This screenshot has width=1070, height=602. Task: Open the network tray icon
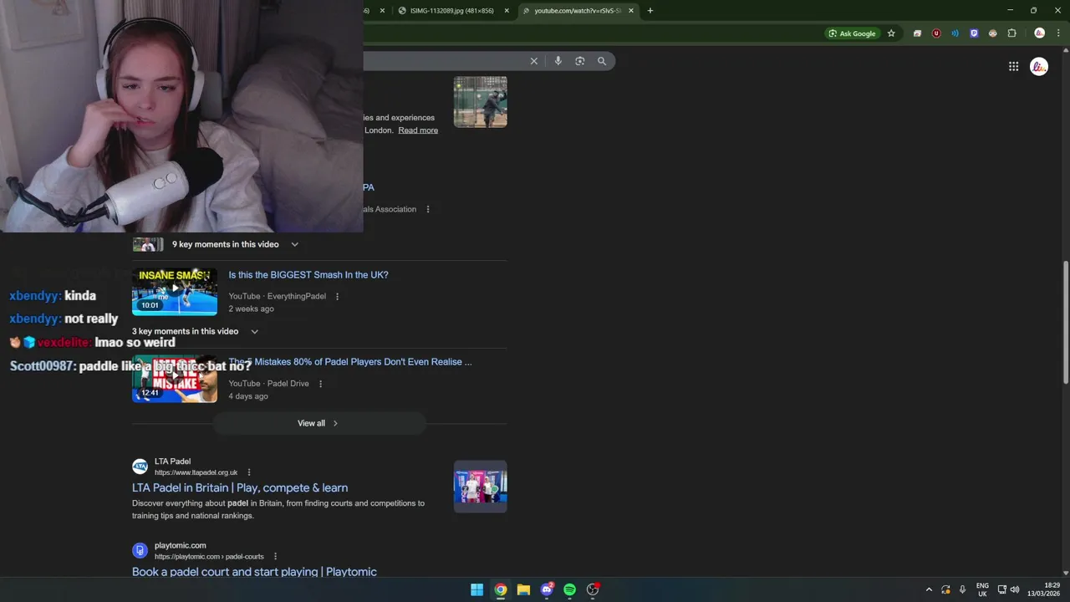point(1001,589)
